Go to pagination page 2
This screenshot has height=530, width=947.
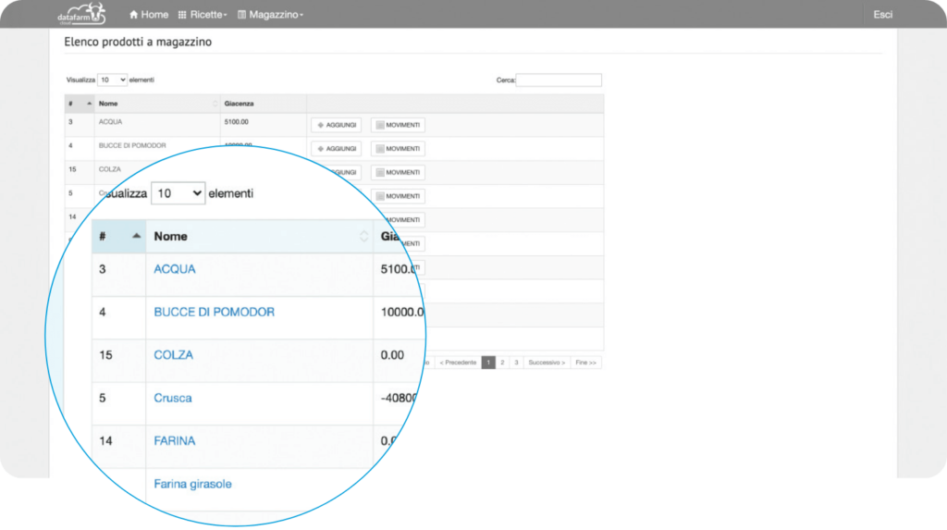point(502,363)
